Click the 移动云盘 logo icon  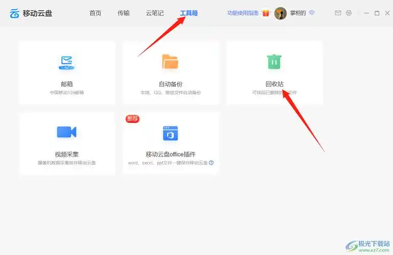point(14,13)
